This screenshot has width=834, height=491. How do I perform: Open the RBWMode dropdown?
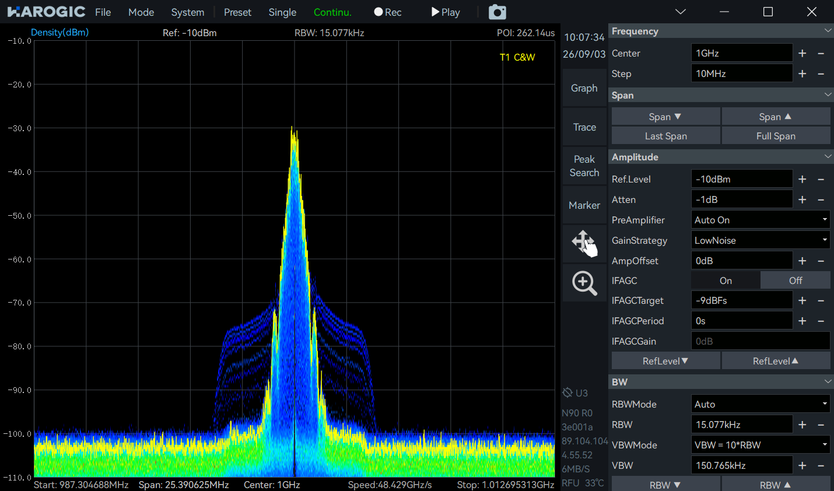tap(761, 404)
